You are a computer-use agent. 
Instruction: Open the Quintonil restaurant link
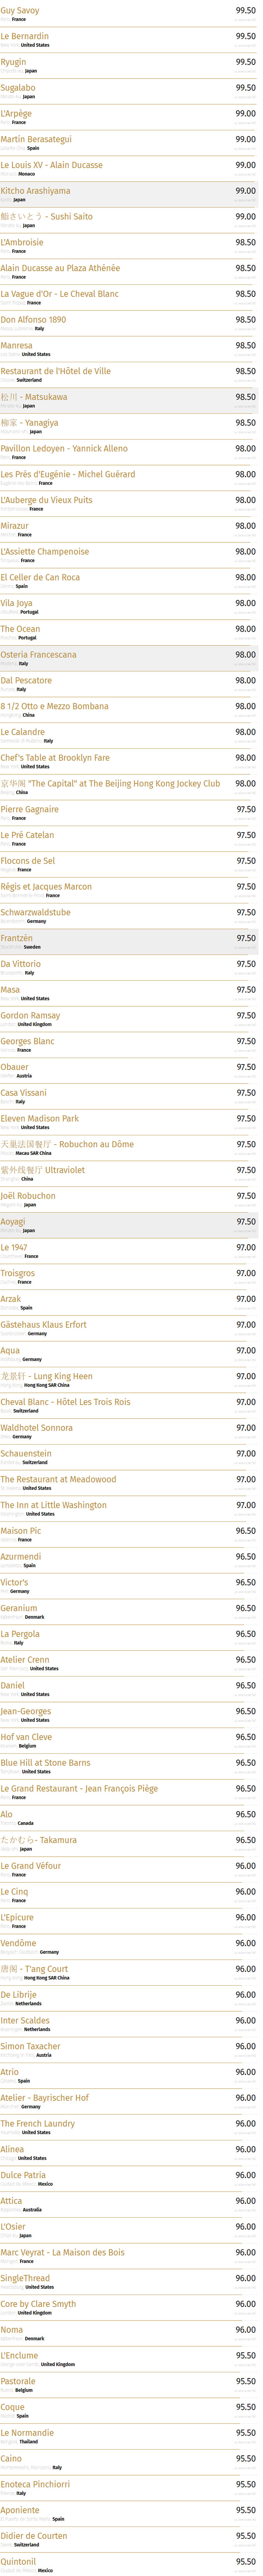point(18,2561)
